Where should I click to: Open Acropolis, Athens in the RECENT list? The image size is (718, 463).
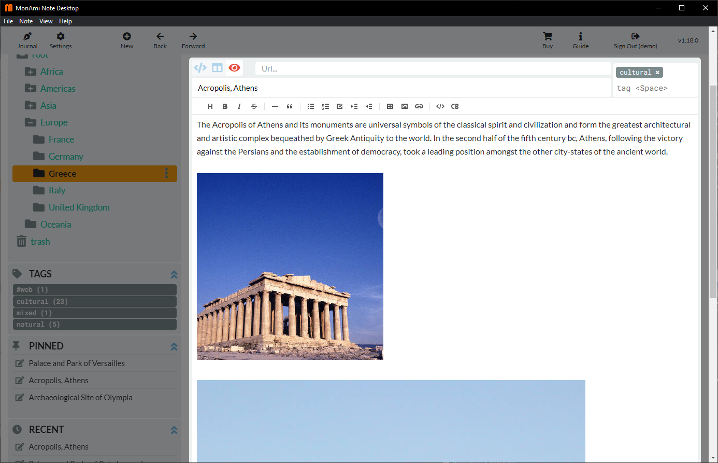point(59,447)
